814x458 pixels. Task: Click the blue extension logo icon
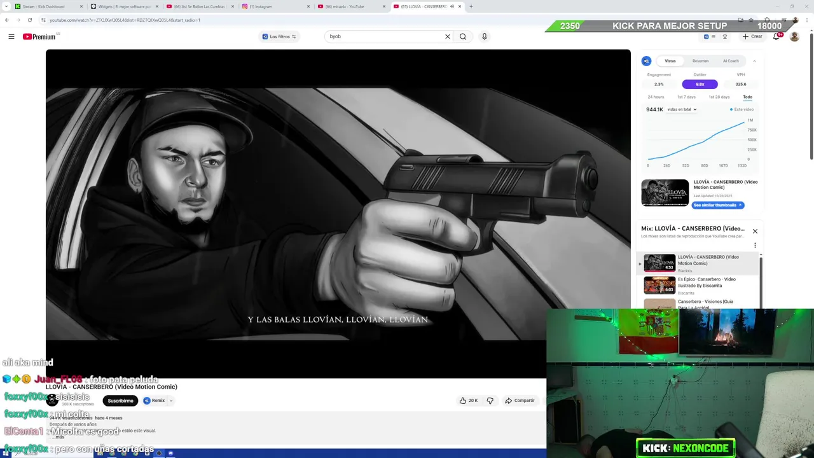pyautogui.click(x=646, y=61)
